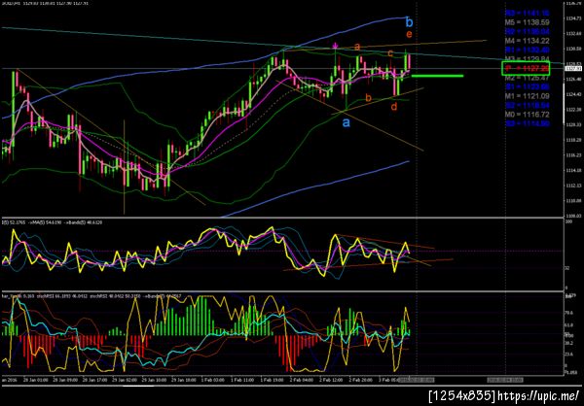Viewport: 584px width, 406px height.
Task: Select the red P = 1127 pivot value
Action: coord(526,68)
